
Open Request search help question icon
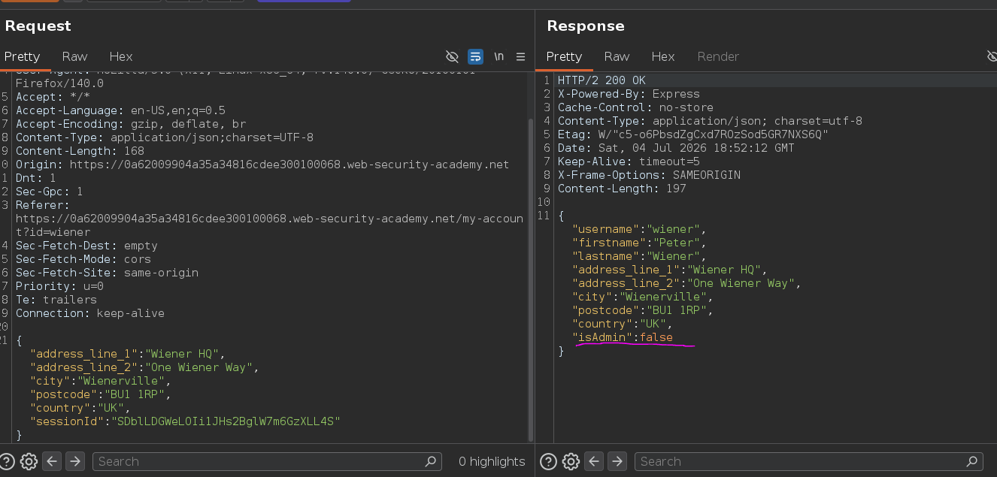[x=8, y=461]
